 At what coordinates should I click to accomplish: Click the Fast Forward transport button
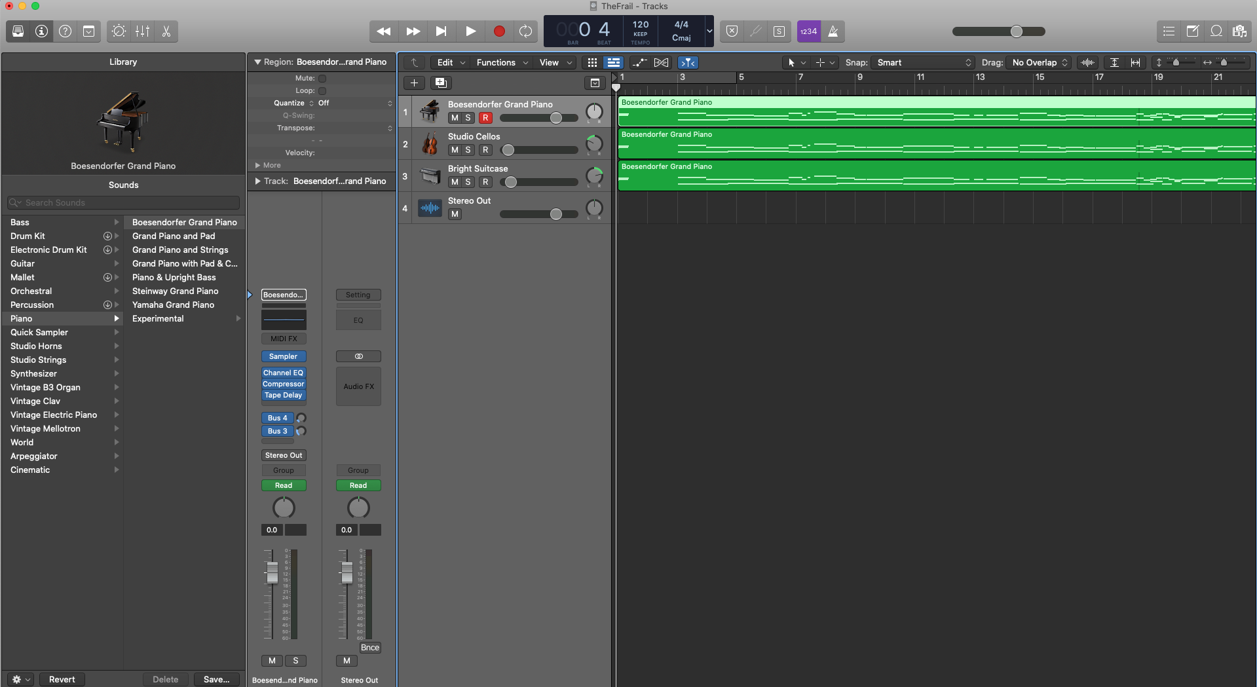(x=413, y=31)
